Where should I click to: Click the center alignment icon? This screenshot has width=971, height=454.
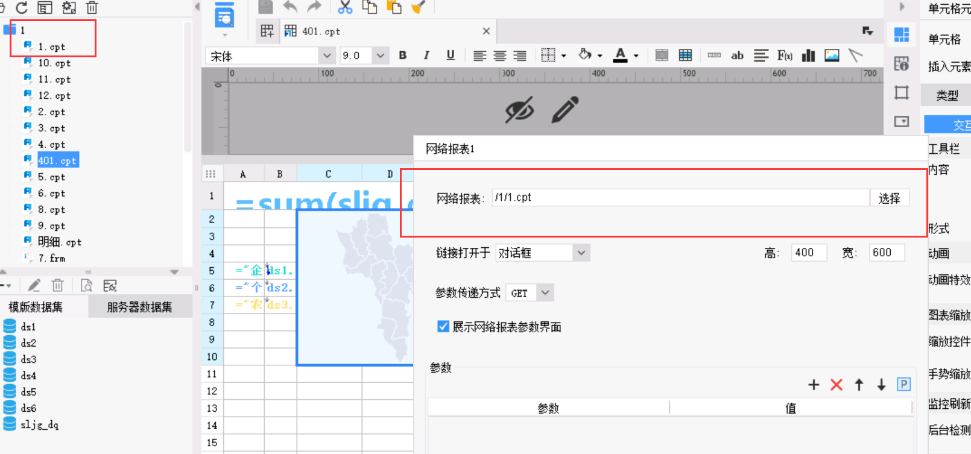click(500, 56)
